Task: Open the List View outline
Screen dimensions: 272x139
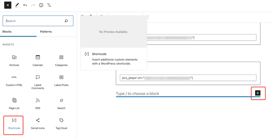Action: [x=49, y=5]
